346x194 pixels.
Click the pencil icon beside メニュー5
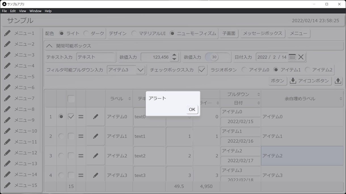click(7, 77)
